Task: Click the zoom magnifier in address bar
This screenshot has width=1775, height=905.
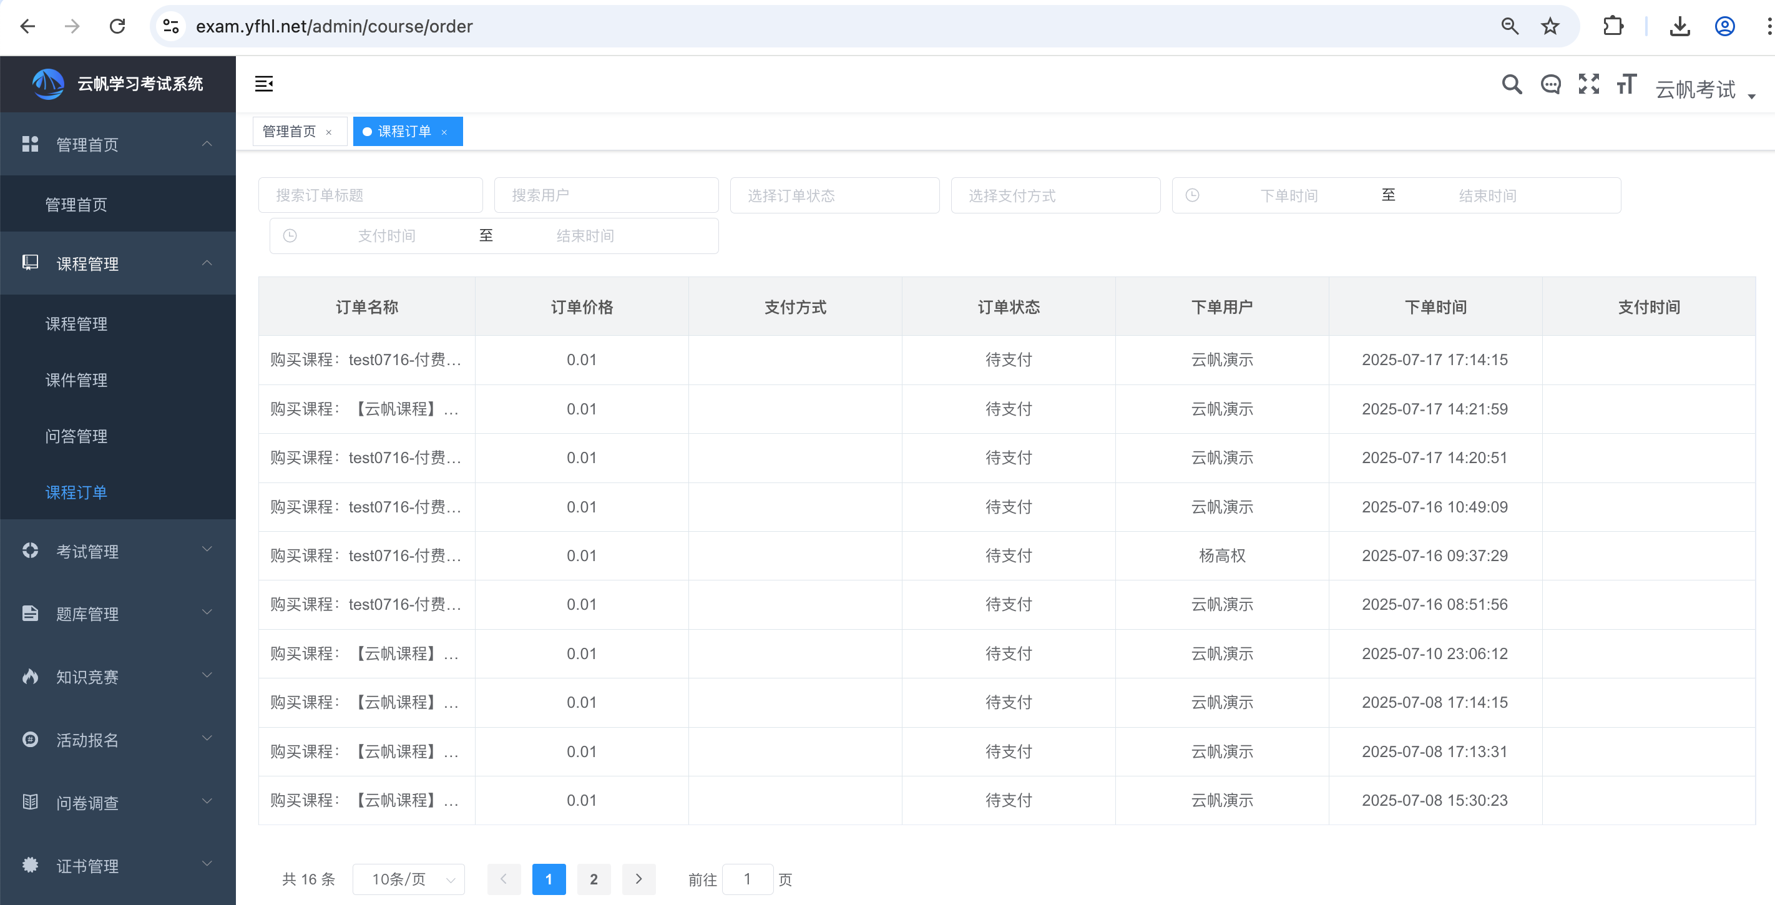Action: click(x=1509, y=26)
